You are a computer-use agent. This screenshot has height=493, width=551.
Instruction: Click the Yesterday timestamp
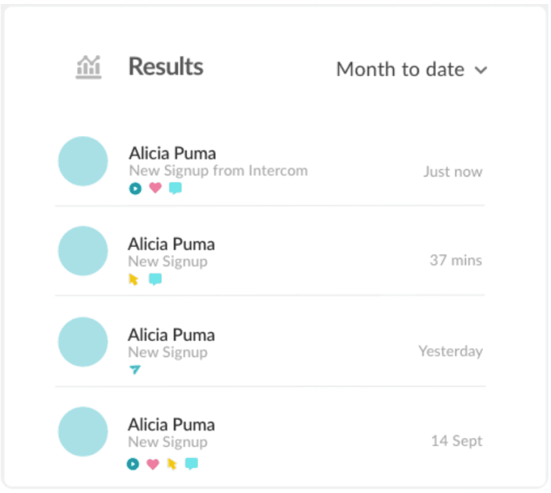(451, 351)
